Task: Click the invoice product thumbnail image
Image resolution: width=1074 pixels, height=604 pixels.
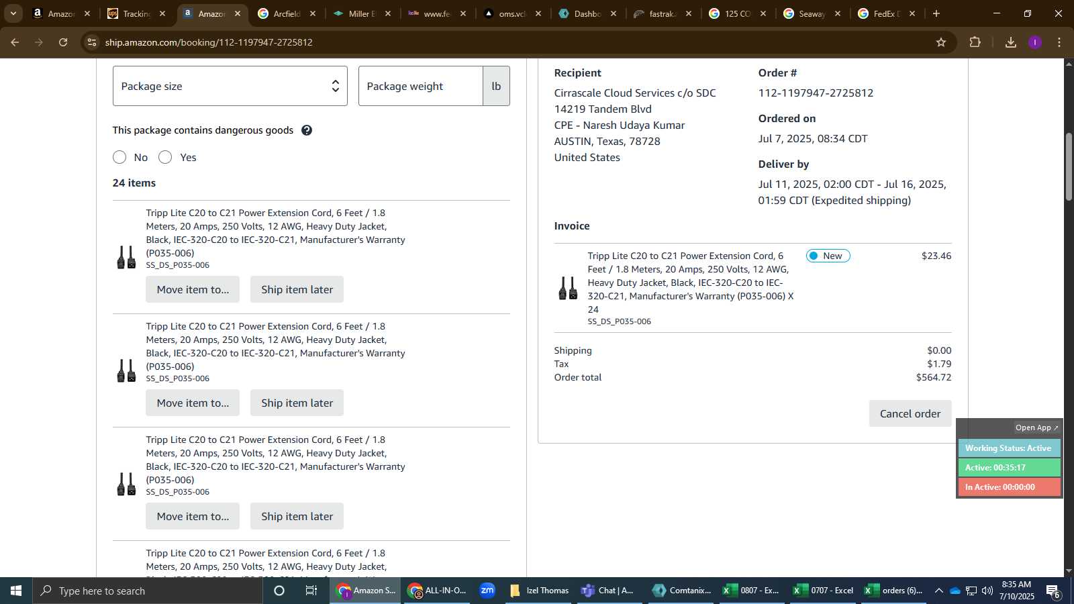Action: [568, 288]
